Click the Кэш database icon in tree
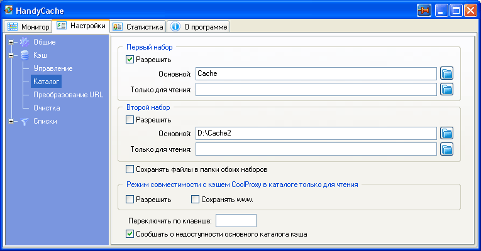Image resolution: width=481 pixels, height=251 pixels. click(x=25, y=55)
